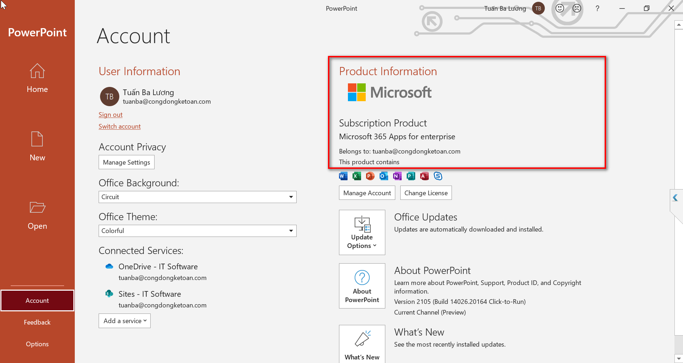Open the Update Options dropdown button
683x363 pixels.
tap(362, 232)
